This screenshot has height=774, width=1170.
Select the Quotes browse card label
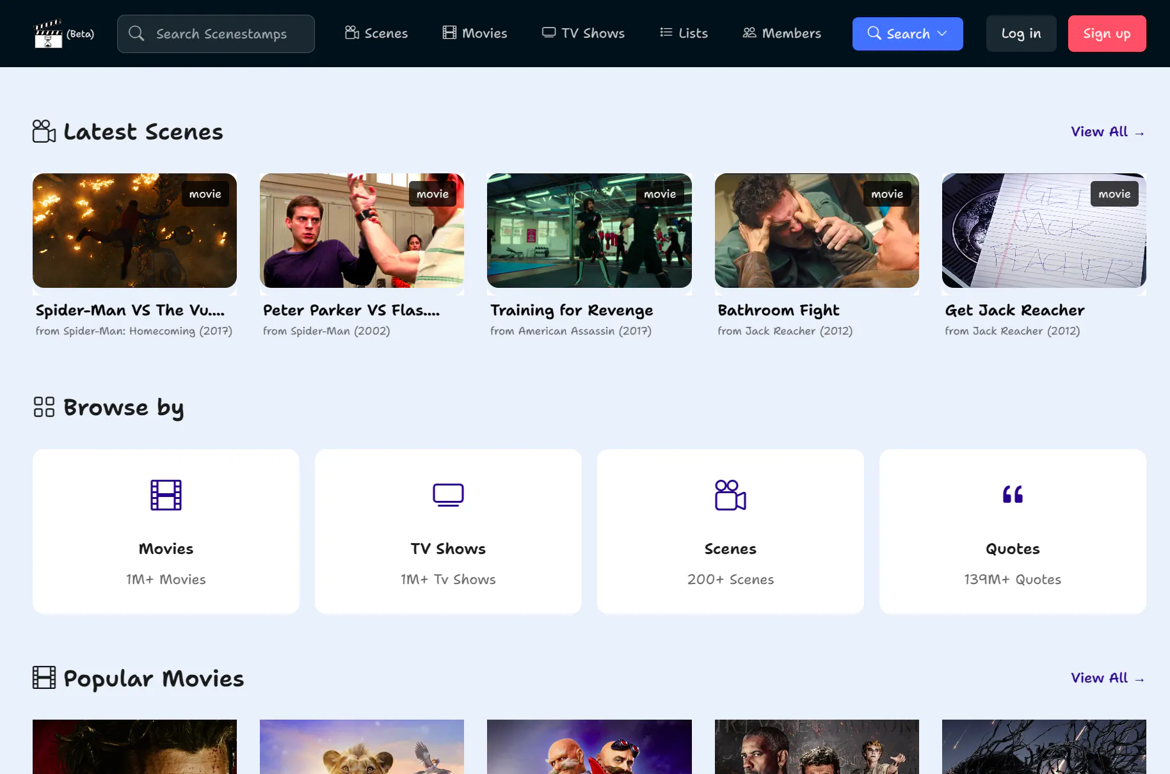pos(1013,549)
